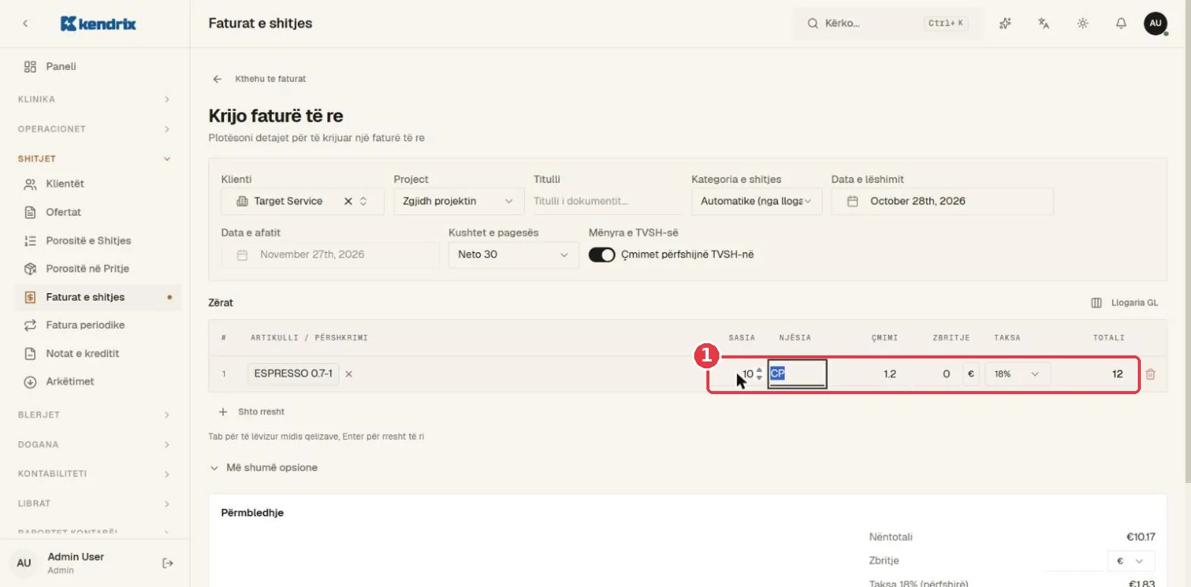The image size is (1191, 587).
Task: Click the Njësia unit field with CP
Action: pos(797,374)
